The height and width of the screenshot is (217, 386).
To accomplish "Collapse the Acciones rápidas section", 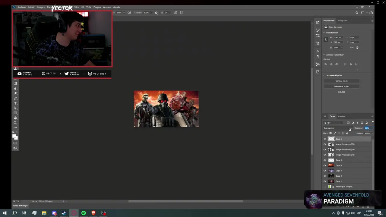I will [x=324, y=75].
